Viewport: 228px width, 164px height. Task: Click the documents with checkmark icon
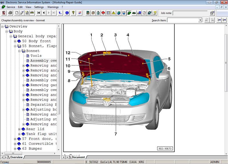(22, 13)
